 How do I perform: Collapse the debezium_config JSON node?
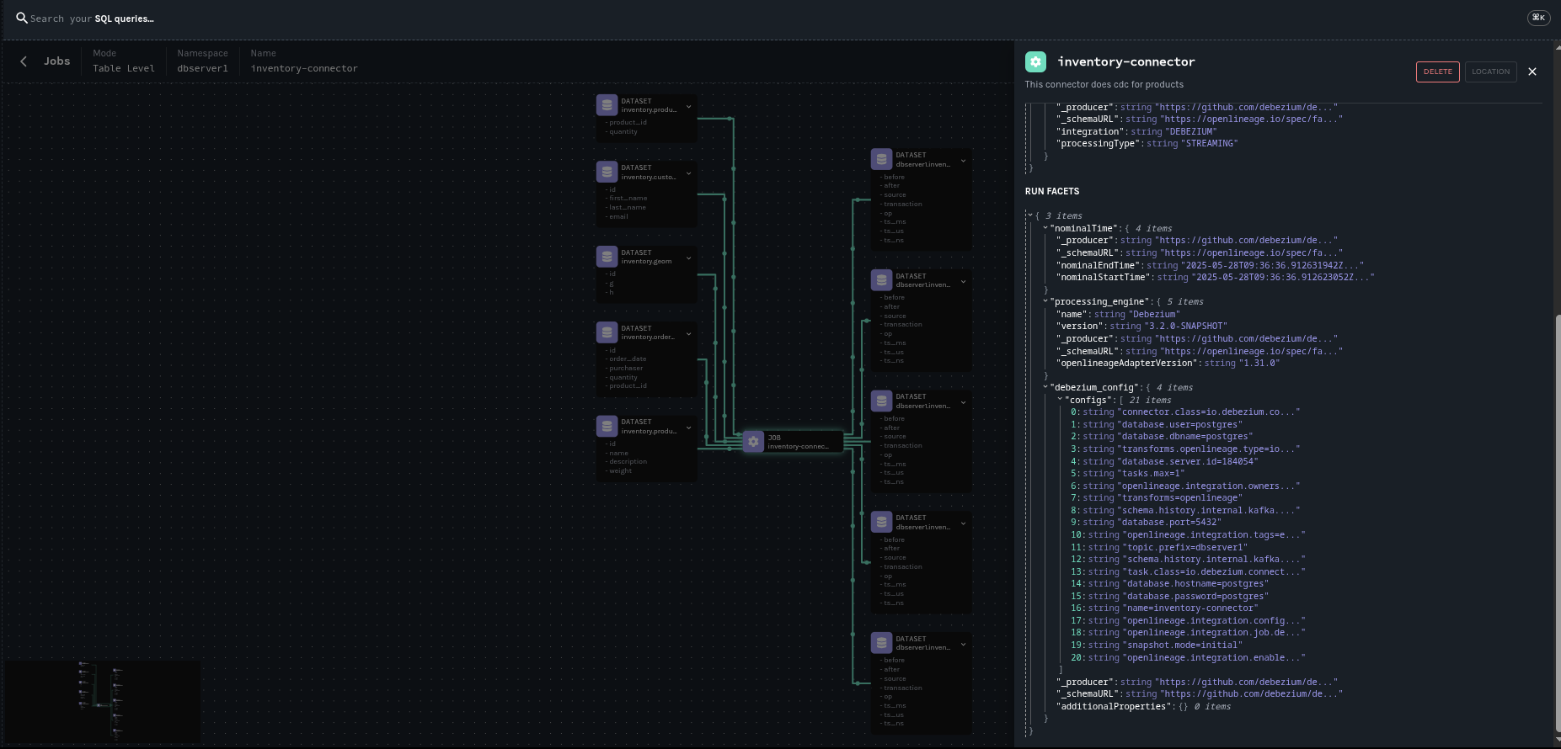[x=1045, y=387]
